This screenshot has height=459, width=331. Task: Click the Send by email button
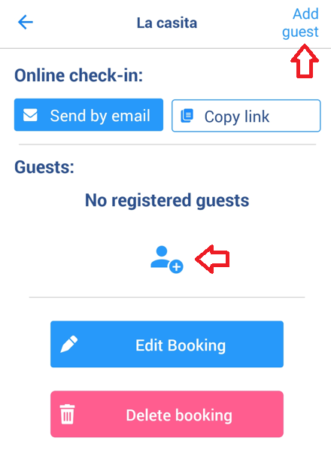coord(89,114)
